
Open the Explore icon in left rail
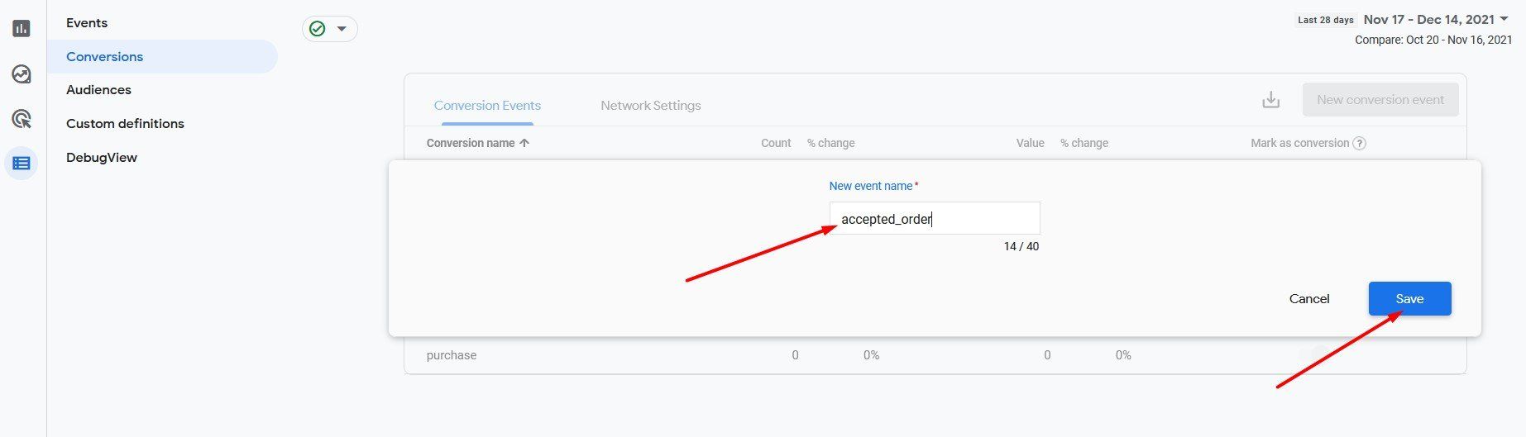coord(22,74)
